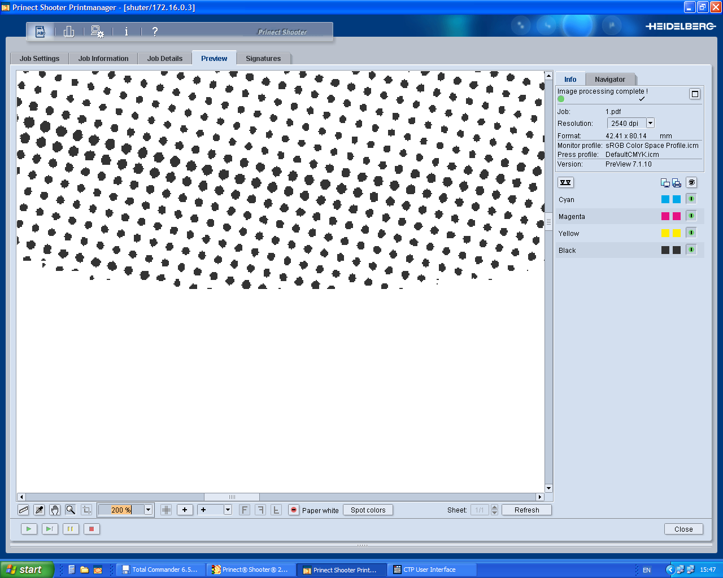Open the crosshair style dropdown
Screen dimensions: 723x578
coord(228,510)
